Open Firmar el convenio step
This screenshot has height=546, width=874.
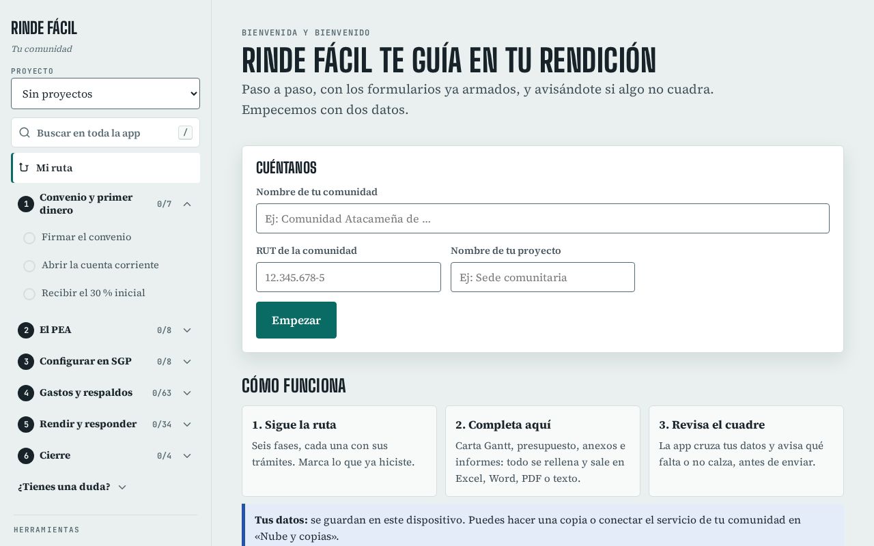(x=86, y=237)
